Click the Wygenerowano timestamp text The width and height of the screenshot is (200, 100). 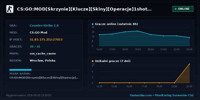(28, 95)
